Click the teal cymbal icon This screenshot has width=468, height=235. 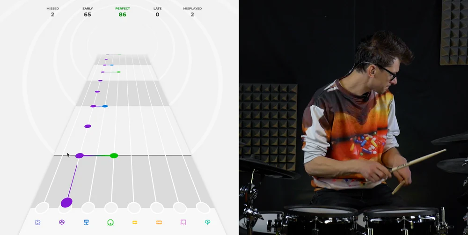[207, 222]
